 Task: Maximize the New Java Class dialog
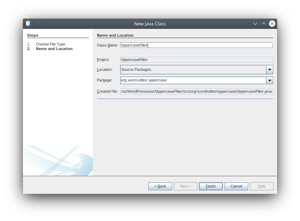[264, 24]
